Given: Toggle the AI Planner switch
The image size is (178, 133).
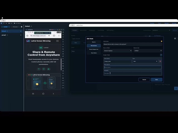Looking at the screenshot, I should pyautogui.click(x=175, y=39).
